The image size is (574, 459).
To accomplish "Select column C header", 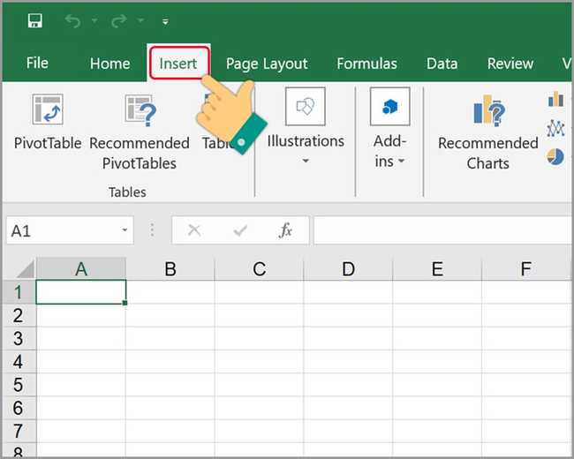I will tap(259, 269).
